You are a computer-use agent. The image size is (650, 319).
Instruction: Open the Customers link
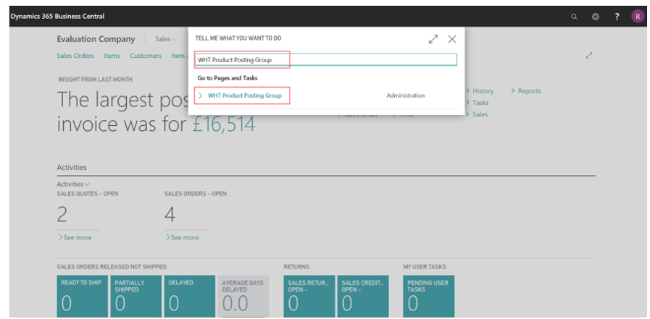(x=146, y=56)
